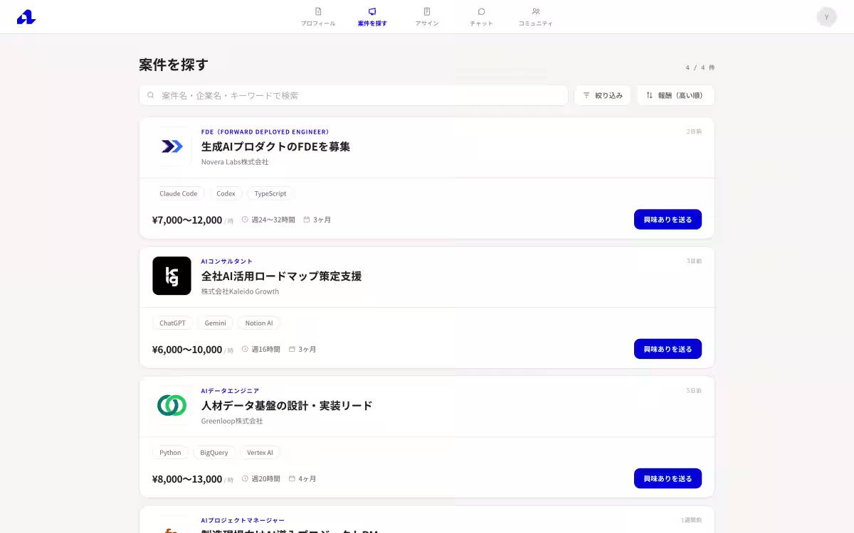Go to the アサイン tab
The width and height of the screenshot is (854, 533).
click(x=427, y=17)
